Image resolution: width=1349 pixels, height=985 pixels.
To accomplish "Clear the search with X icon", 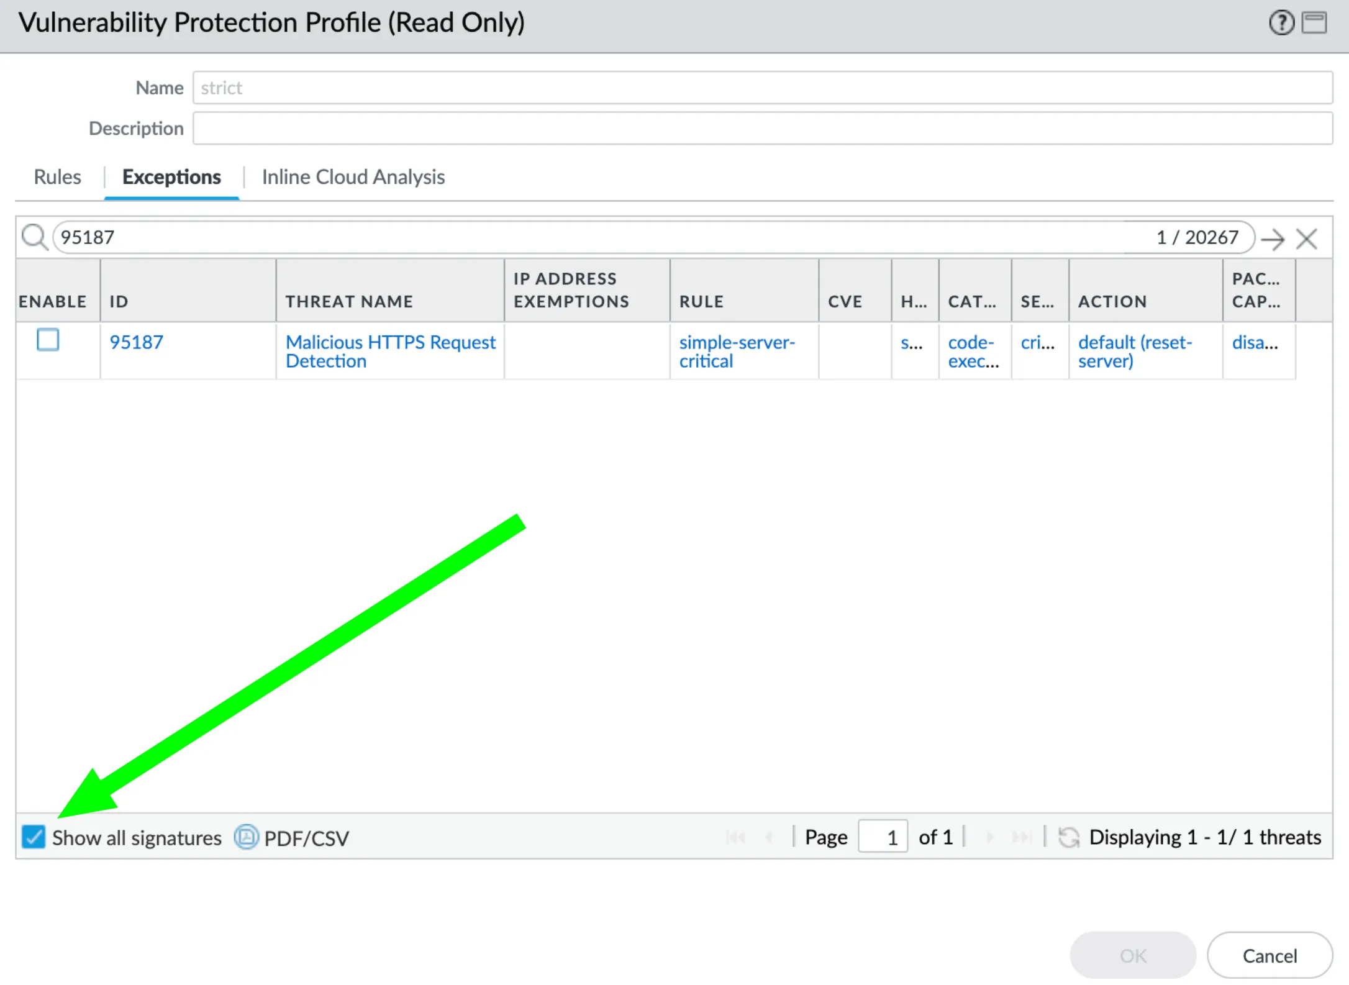I will [x=1307, y=238].
